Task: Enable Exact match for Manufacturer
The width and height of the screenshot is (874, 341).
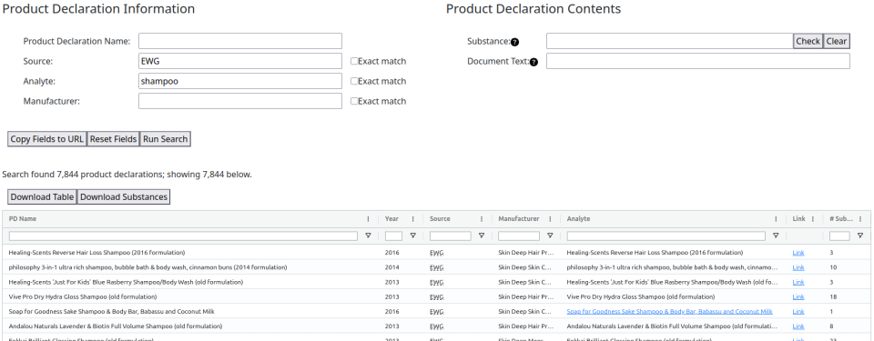Action: tap(354, 102)
